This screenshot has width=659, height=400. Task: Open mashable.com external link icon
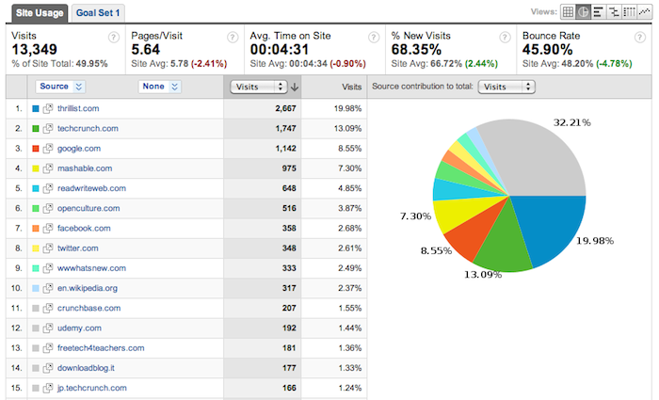[48, 168]
